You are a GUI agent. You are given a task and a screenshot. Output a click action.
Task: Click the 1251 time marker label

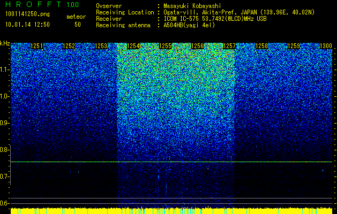37,46
